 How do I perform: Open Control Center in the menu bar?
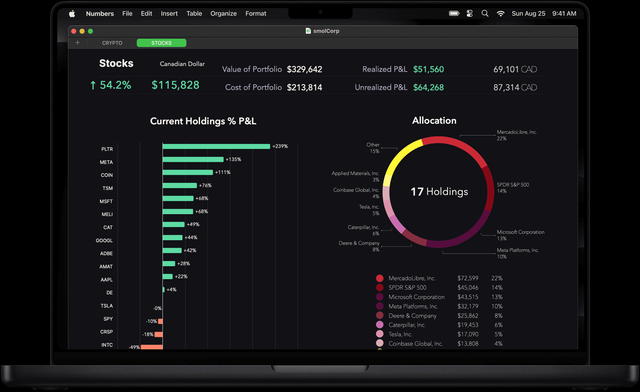(x=470, y=14)
